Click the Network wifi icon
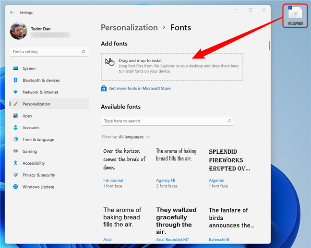Image resolution: width=311 pixels, height=248 pixels. tap(15, 92)
